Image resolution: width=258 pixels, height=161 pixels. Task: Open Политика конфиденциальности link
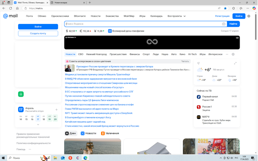34,143
